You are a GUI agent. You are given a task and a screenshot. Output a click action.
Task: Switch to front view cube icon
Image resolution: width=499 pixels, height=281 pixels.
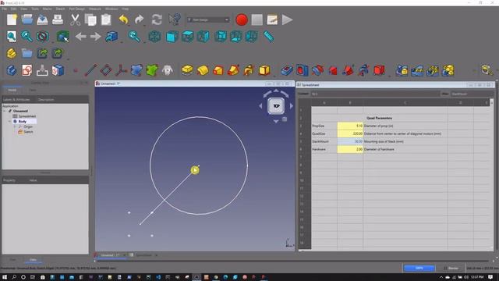(172, 37)
